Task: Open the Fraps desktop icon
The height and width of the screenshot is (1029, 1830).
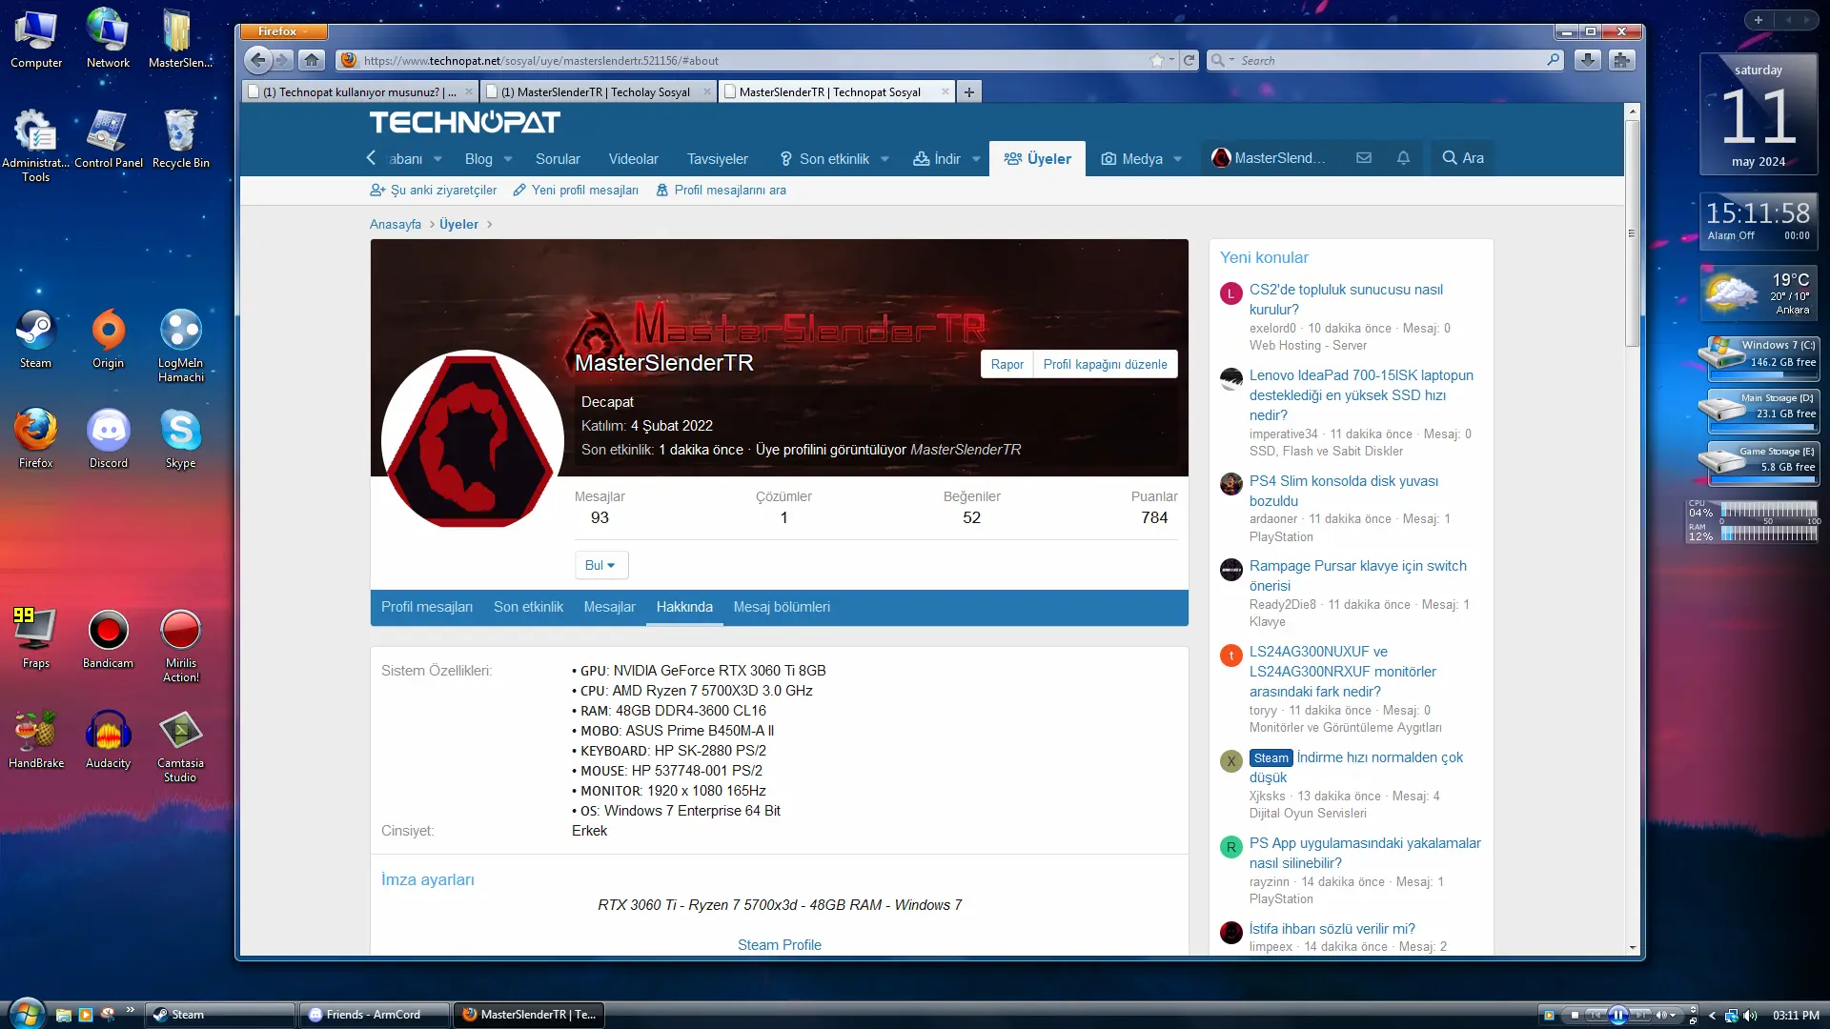Action: click(x=35, y=638)
